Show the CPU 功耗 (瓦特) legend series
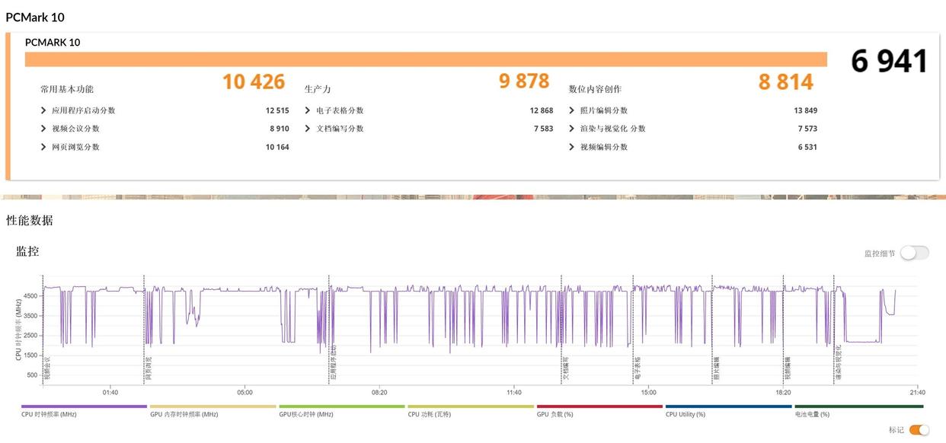Screen dimensions: 946x443 pyautogui.click(x=470, y=411)
